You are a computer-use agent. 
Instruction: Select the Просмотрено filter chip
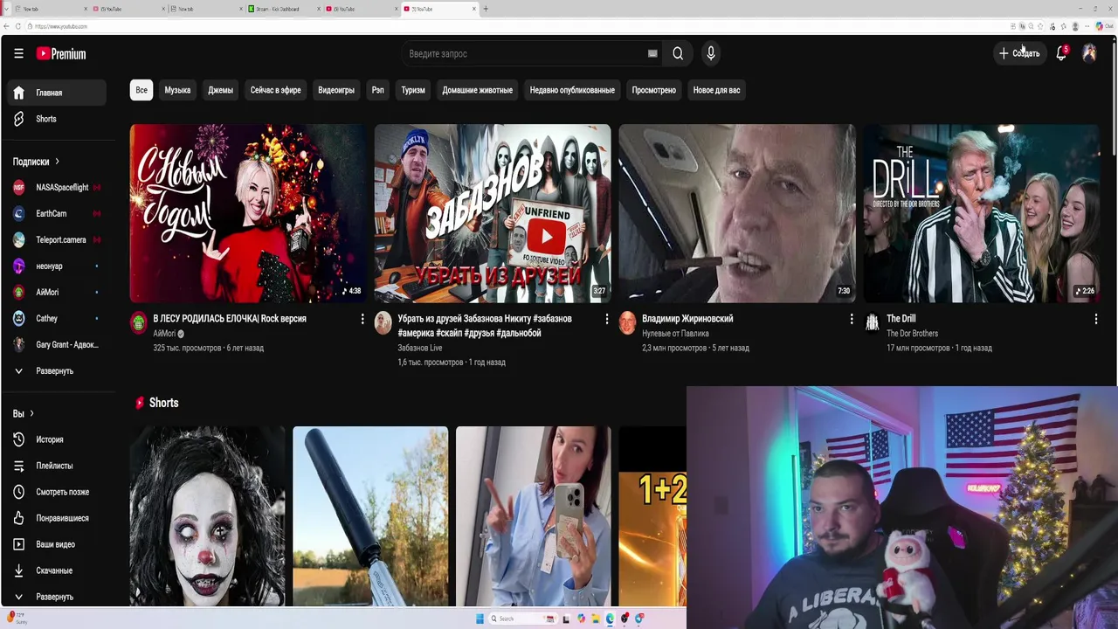[654, 90]
